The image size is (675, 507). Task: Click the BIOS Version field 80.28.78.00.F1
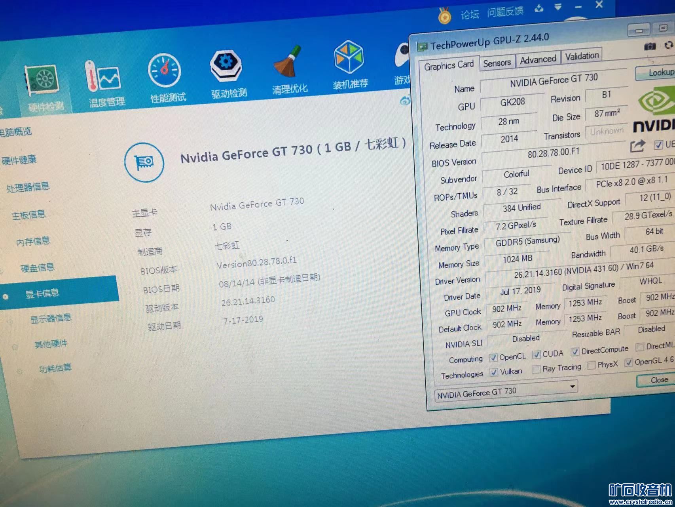point(554,152)
